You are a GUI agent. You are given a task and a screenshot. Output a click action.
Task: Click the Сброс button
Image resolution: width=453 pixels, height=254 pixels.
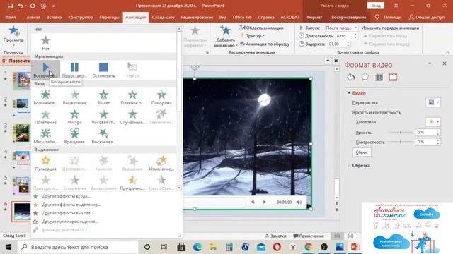(362, 152)
